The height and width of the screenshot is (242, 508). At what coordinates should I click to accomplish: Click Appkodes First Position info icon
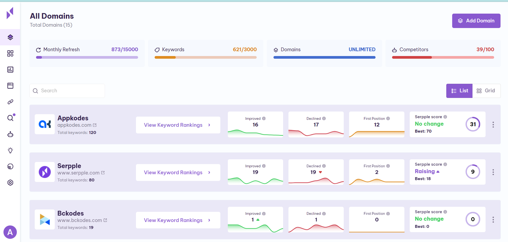tap(388, 118)
